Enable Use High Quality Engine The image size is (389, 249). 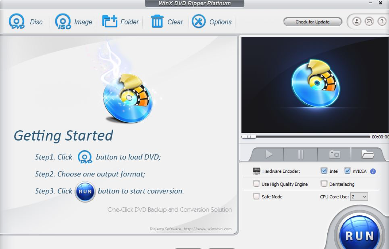point(256,184)
